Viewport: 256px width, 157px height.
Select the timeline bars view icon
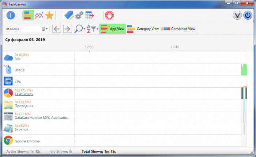click(x=29, y=15)
